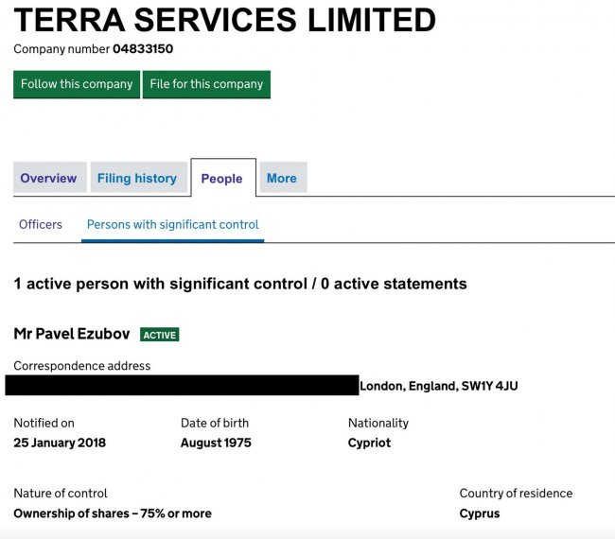Click the 1 active person summary heading
615x539 pixels.
click(239, 284)
